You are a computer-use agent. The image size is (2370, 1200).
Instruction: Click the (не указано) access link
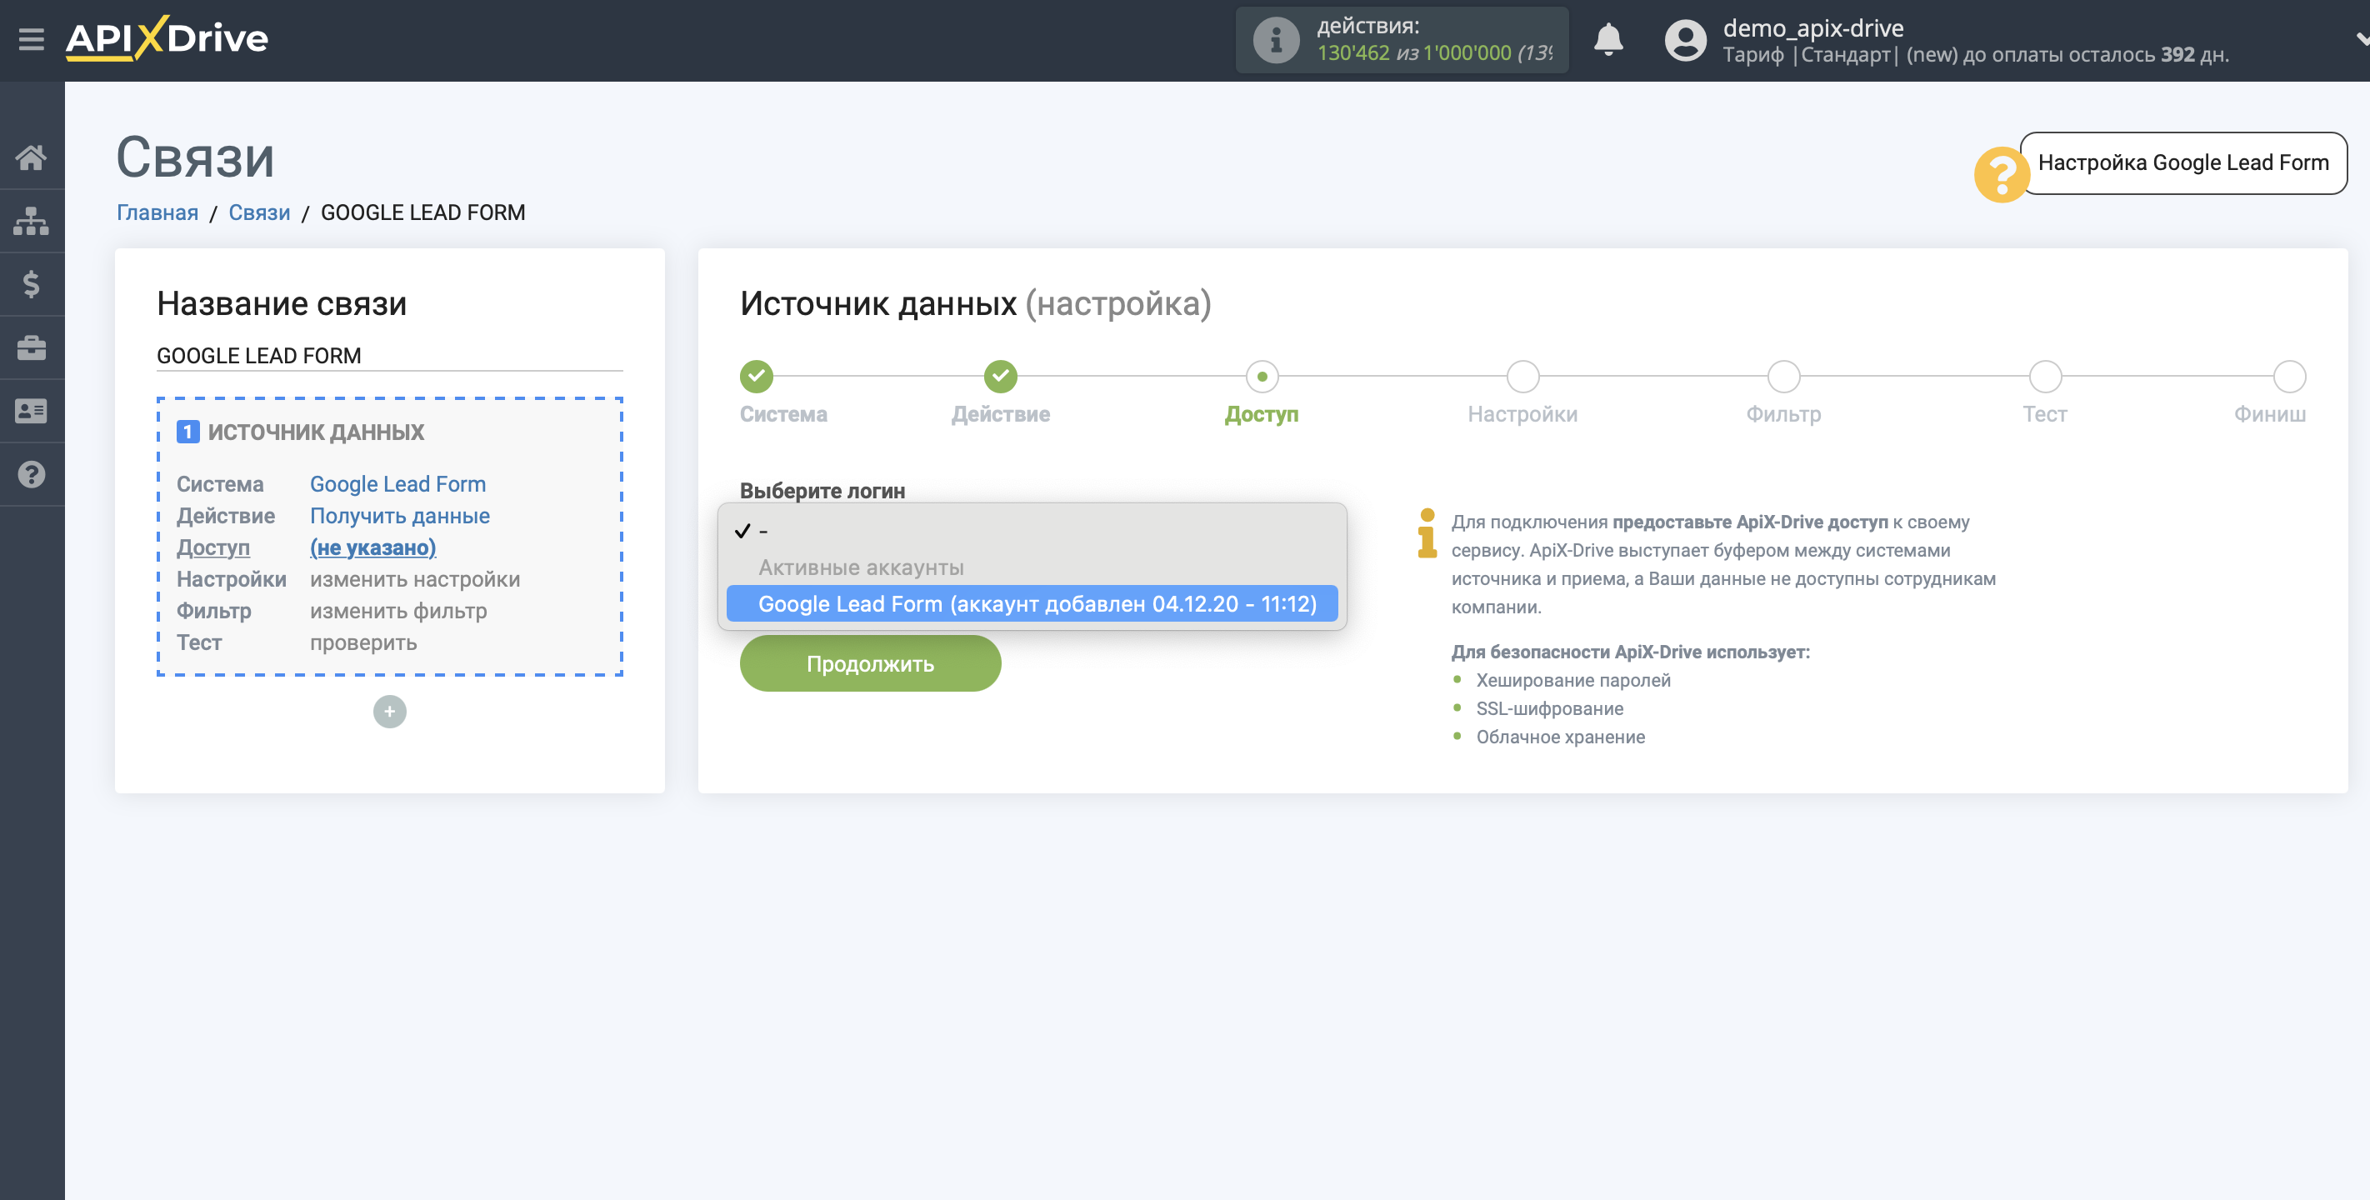pos(372,547)
